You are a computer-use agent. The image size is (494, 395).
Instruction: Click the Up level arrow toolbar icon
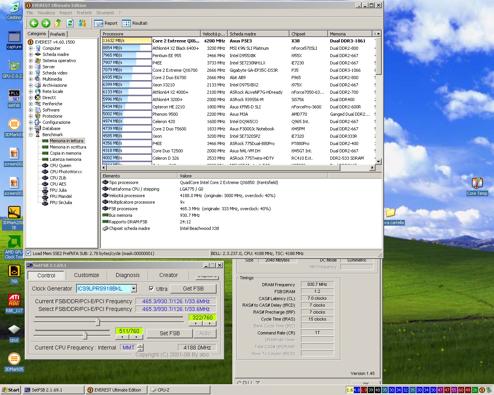[x=58, y=23]
